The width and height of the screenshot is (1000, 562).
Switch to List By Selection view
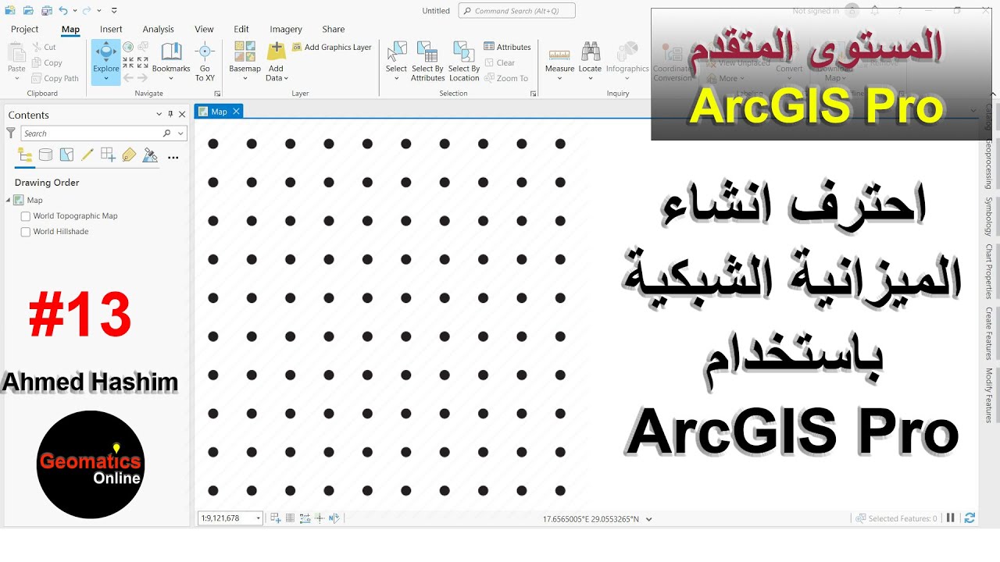[67, 155]
